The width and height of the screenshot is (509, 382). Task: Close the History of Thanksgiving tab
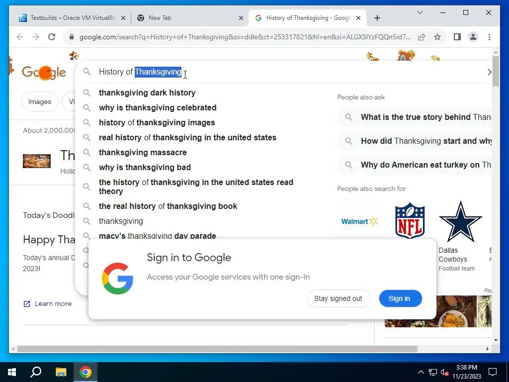358,18
